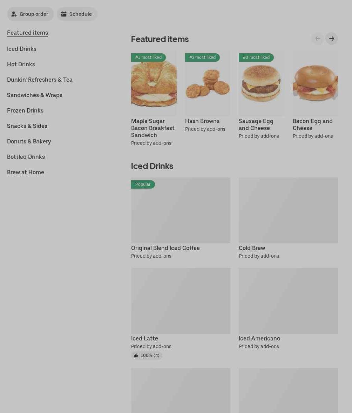The image size is (352, 413).
Task: Click the group order person icon
Action: pyautogui.click(x=14, y=14)
